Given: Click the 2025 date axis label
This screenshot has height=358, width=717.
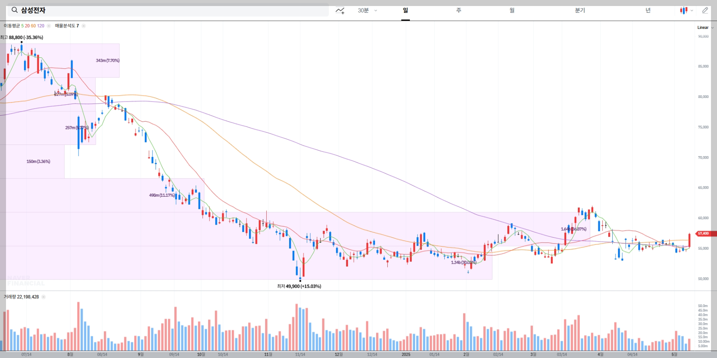Looking at the screenshot, I should point(406,354).
